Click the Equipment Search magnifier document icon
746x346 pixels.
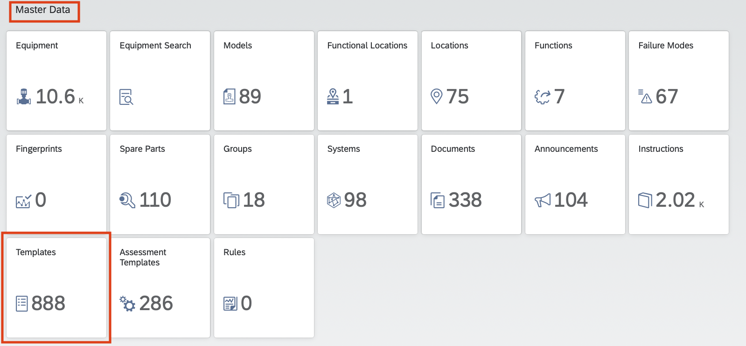click(126, 97)
